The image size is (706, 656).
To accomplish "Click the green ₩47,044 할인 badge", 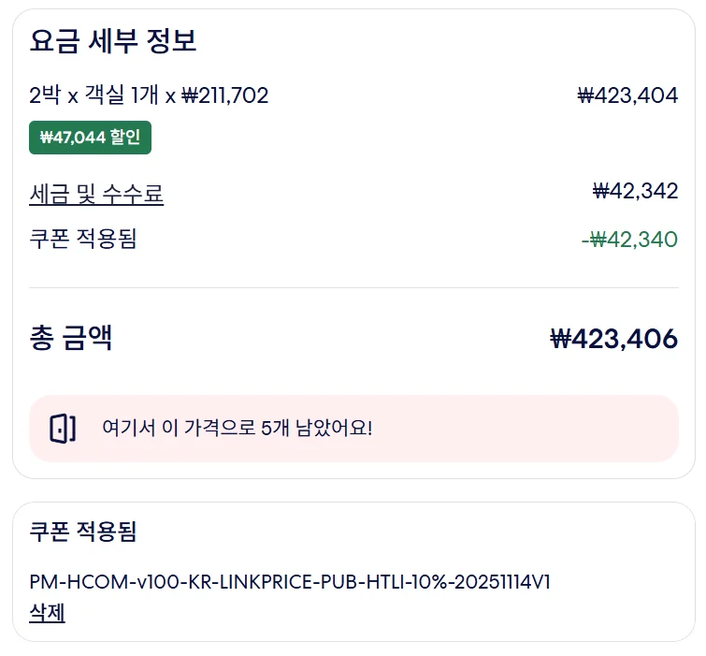I will (x=90, y=138).
